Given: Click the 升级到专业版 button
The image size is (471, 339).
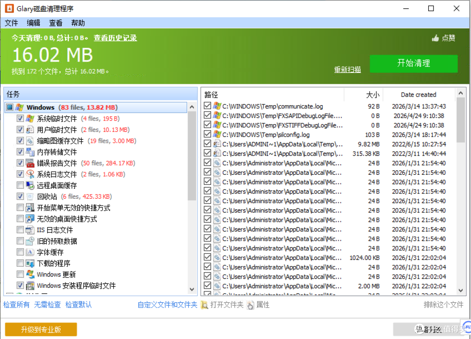Looking at the screenshot, I should click(x=41, y=329).
